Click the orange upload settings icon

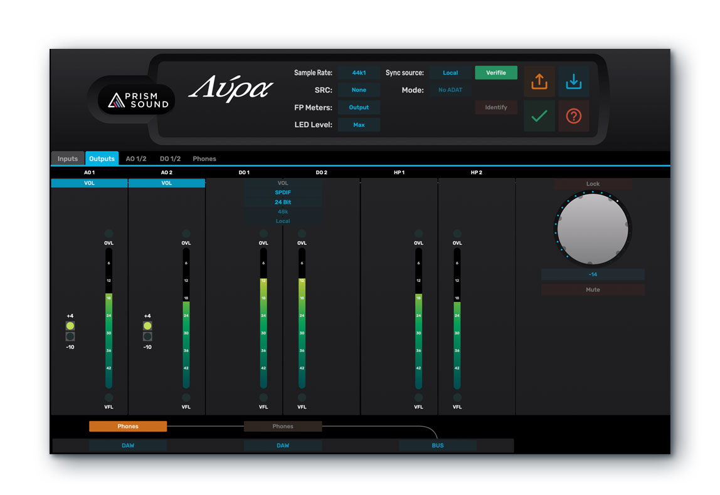pos(539,81)
